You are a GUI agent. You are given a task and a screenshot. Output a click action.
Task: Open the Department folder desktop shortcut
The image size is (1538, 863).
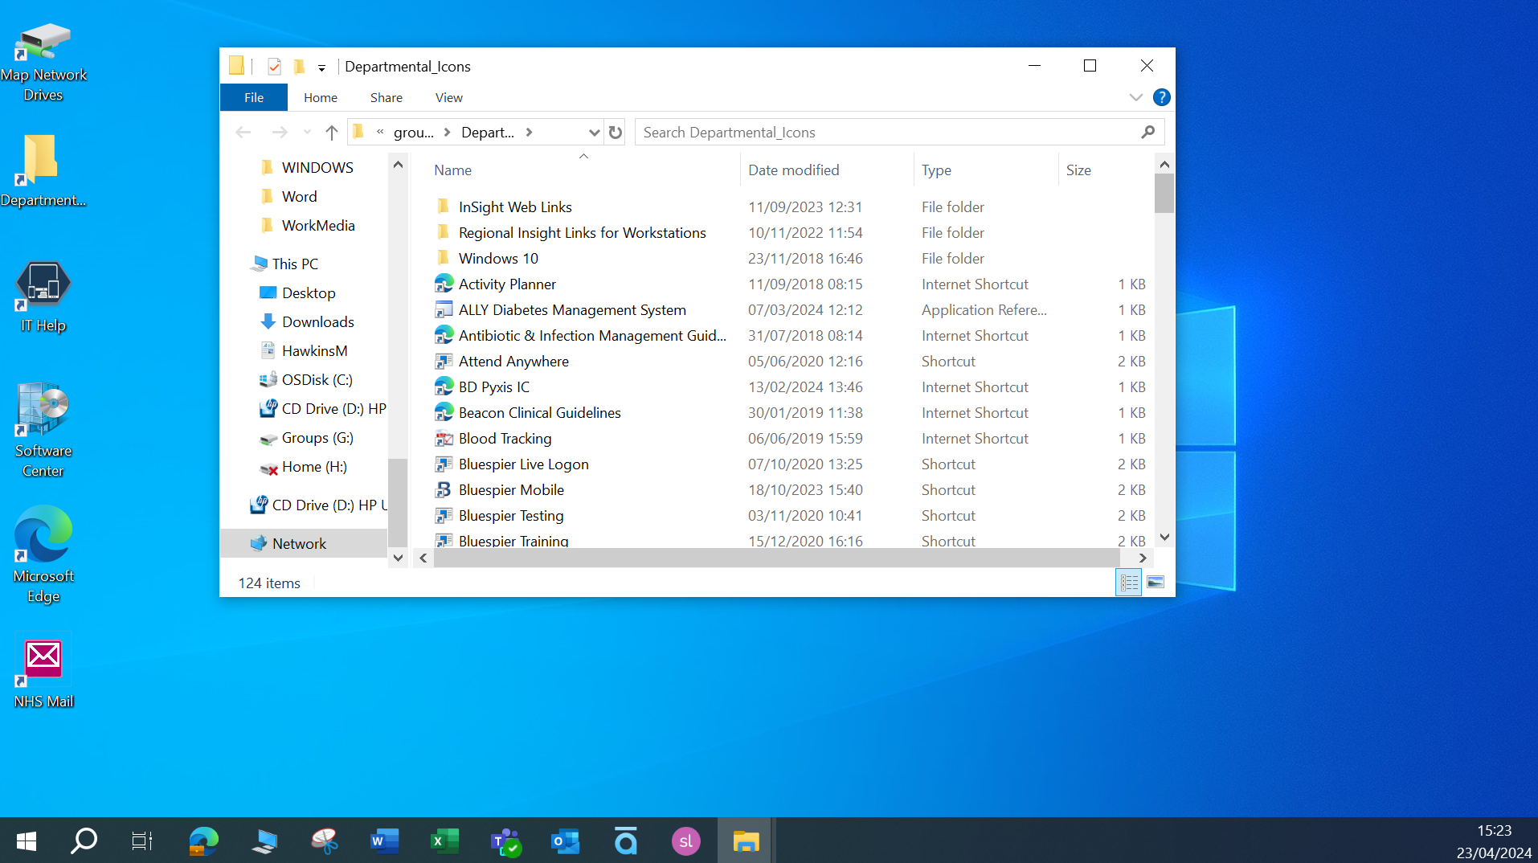(x=43, y=171)
